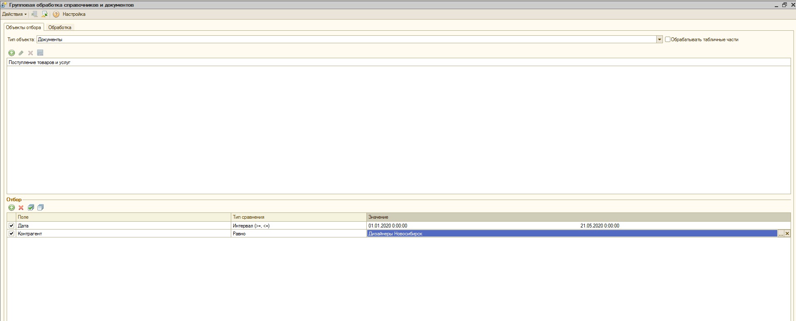Add a new filter row in Отбор
This screenshot has width=796, height=321.
(12, 207)
